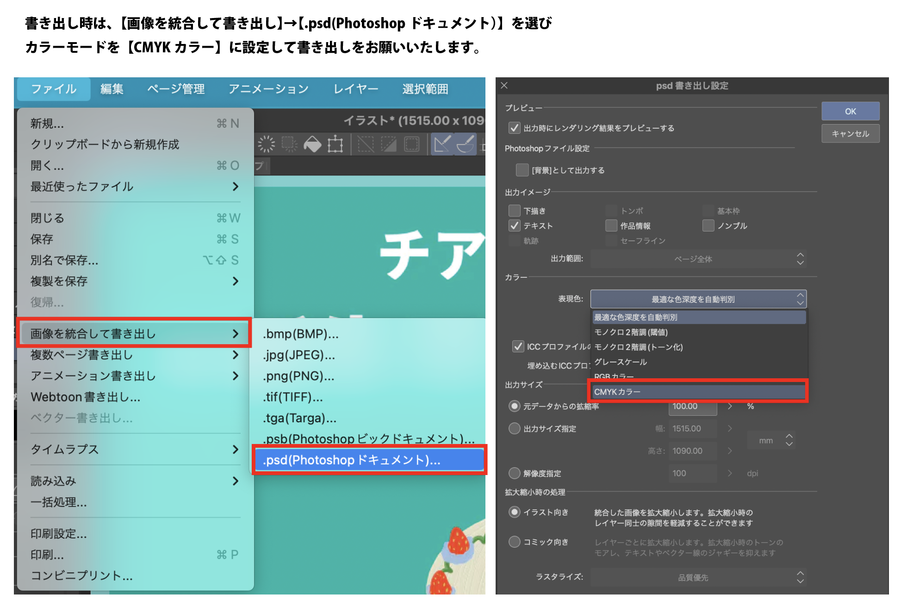Click the clear (spoke circle) toolbar icon
The height and width of the screenshot is (607, 907).
pyautogui.click(x=266, y=144)
